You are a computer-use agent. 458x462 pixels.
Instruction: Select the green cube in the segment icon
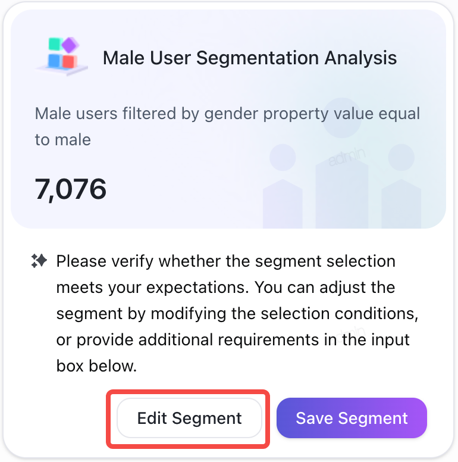tap(55, 44)
